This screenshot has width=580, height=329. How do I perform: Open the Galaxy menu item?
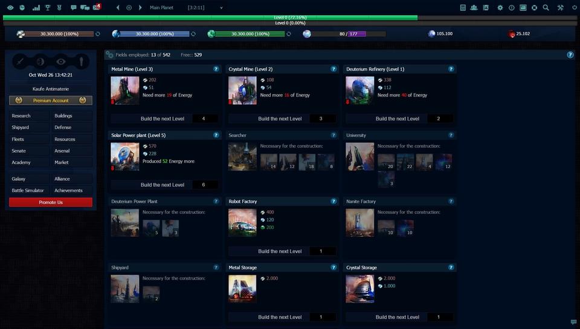click(19, 179)
